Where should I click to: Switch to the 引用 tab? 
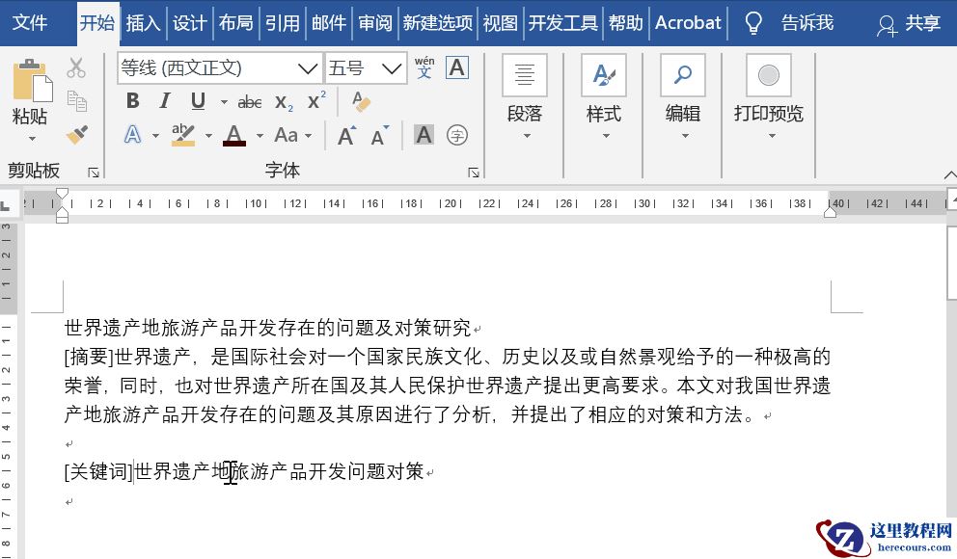coord(282,23)
